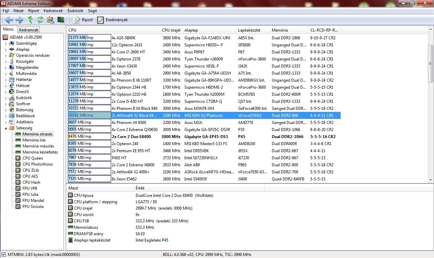Toggle the MTMBW status bar checkbox
The height and width of the screenshot is (258, 434).
4,255
